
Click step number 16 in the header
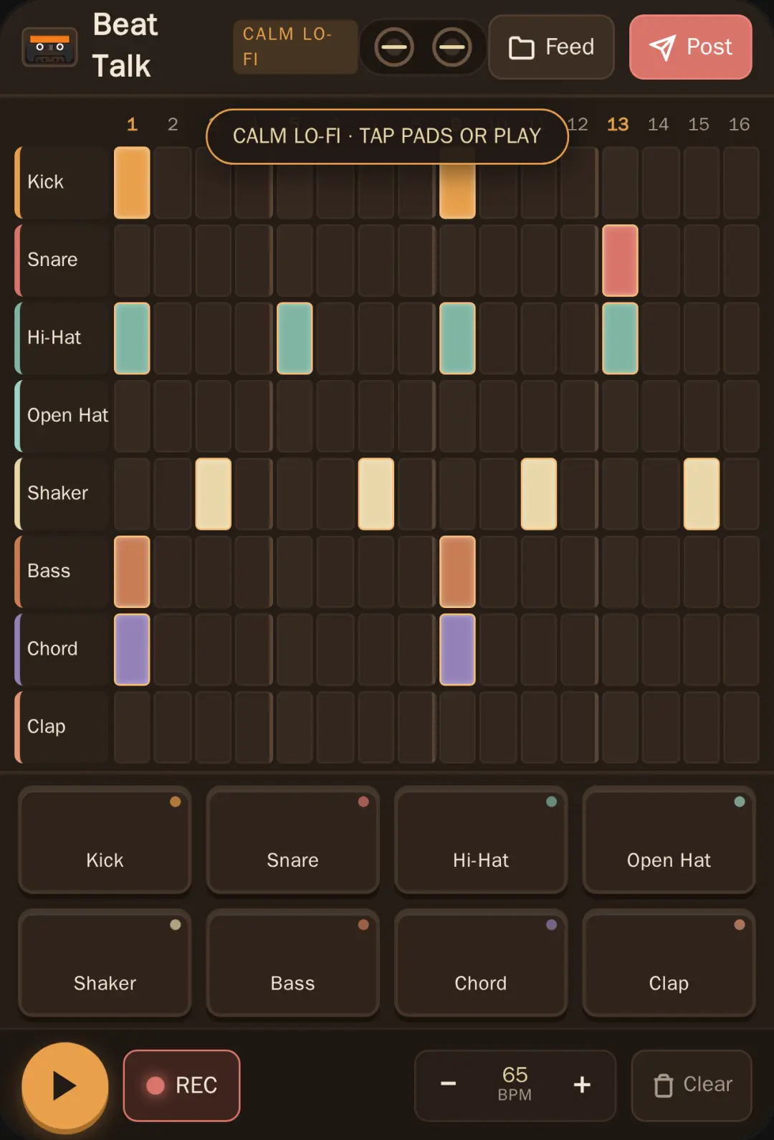click(x=740, y=124)
